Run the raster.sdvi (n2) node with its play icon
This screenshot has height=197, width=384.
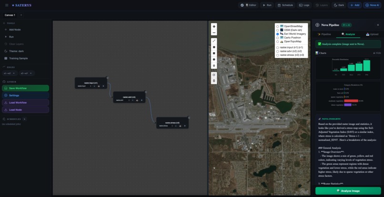coord(141,100)
